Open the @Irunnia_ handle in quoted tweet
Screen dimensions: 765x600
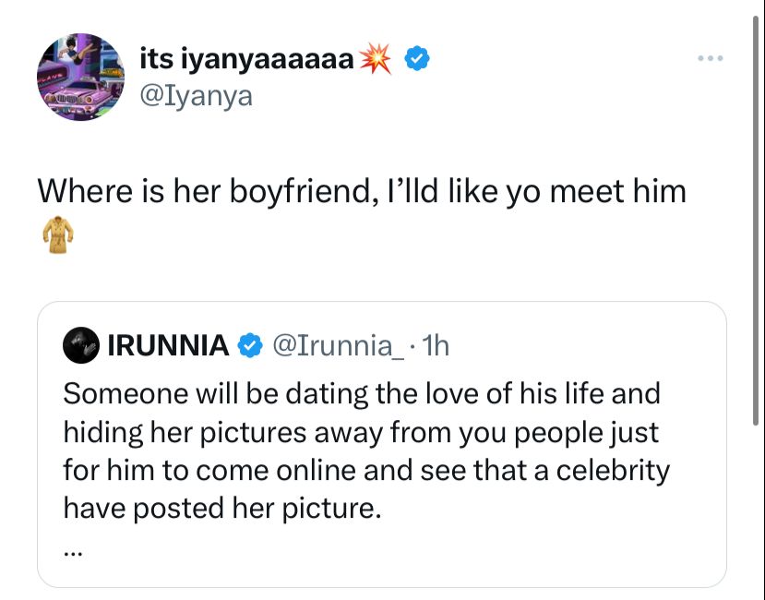pyautogui.click(x=336, y=345)
